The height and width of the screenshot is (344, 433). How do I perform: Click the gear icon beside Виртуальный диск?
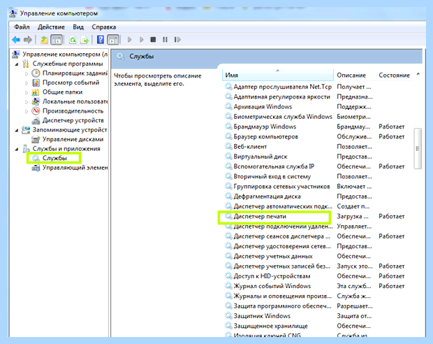point(228,156)
